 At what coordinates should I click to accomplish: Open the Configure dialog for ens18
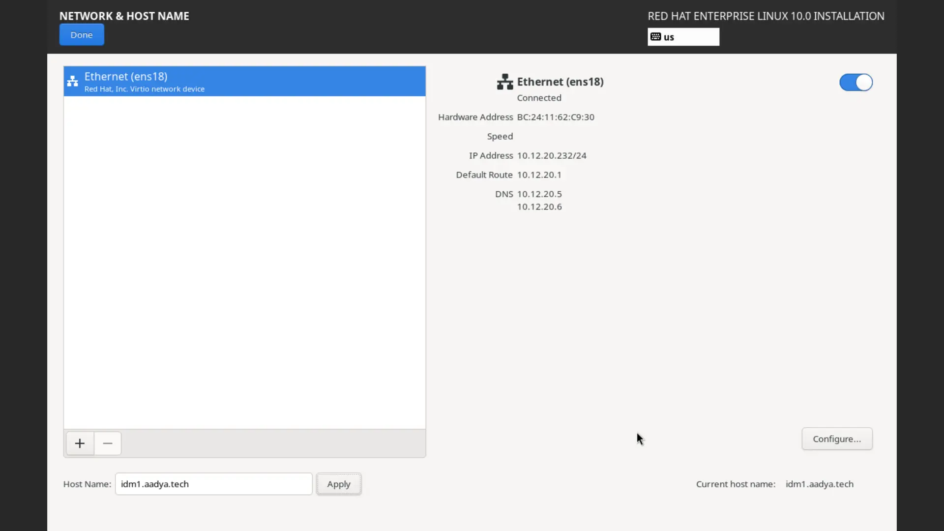click(x=836, y=439)
